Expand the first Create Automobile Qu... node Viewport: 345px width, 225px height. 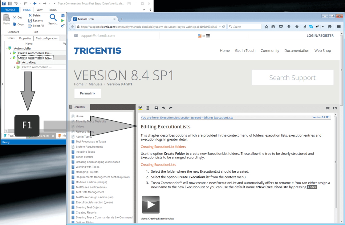(10, 53)
